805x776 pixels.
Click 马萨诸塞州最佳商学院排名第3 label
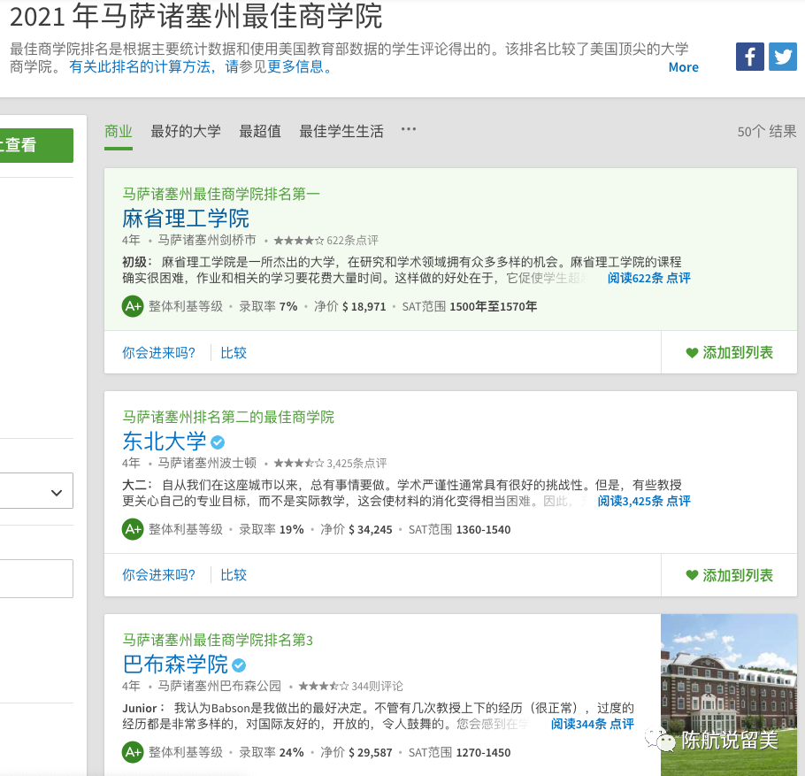pos(217,640)
